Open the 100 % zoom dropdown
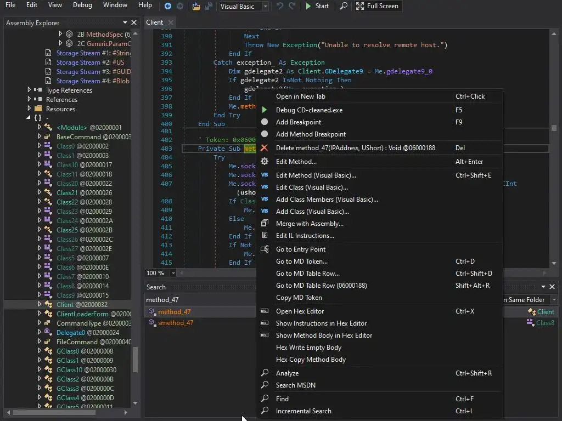The height and width of the screenshot is (421, 562). pos(173,273)
